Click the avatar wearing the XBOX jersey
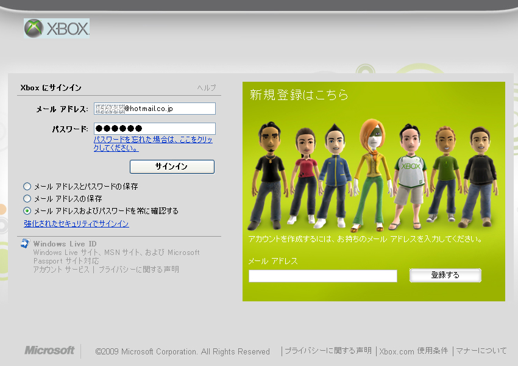This screenshot has width=518, height=366. (x=410, y=177)
